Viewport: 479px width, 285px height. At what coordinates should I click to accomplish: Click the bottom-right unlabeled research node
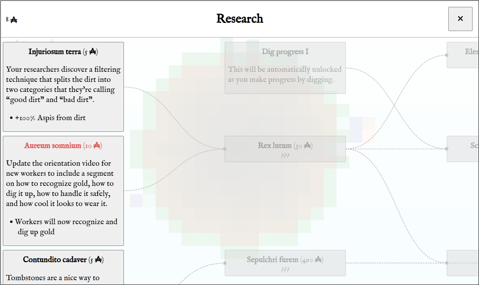click(x=463, y=263)
